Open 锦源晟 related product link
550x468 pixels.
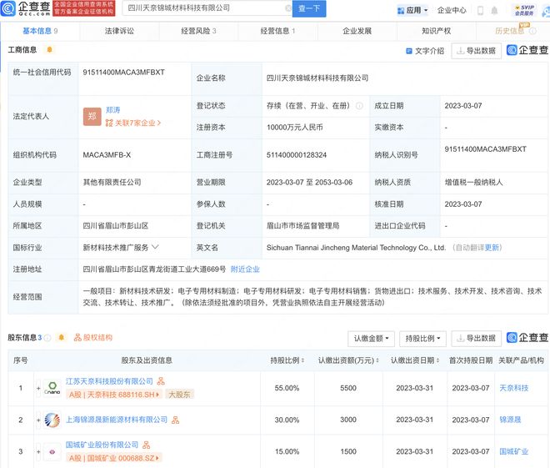pos(510,420)
